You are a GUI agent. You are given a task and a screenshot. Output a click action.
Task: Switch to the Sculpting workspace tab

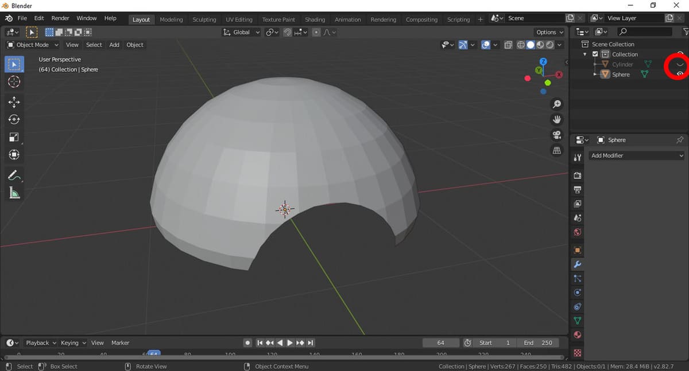click(x=204, y=19)
